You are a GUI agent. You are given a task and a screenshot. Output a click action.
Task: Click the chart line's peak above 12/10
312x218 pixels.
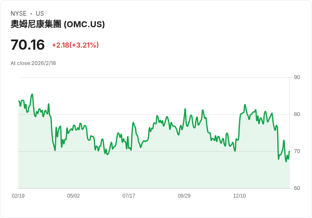click(245, 105)
